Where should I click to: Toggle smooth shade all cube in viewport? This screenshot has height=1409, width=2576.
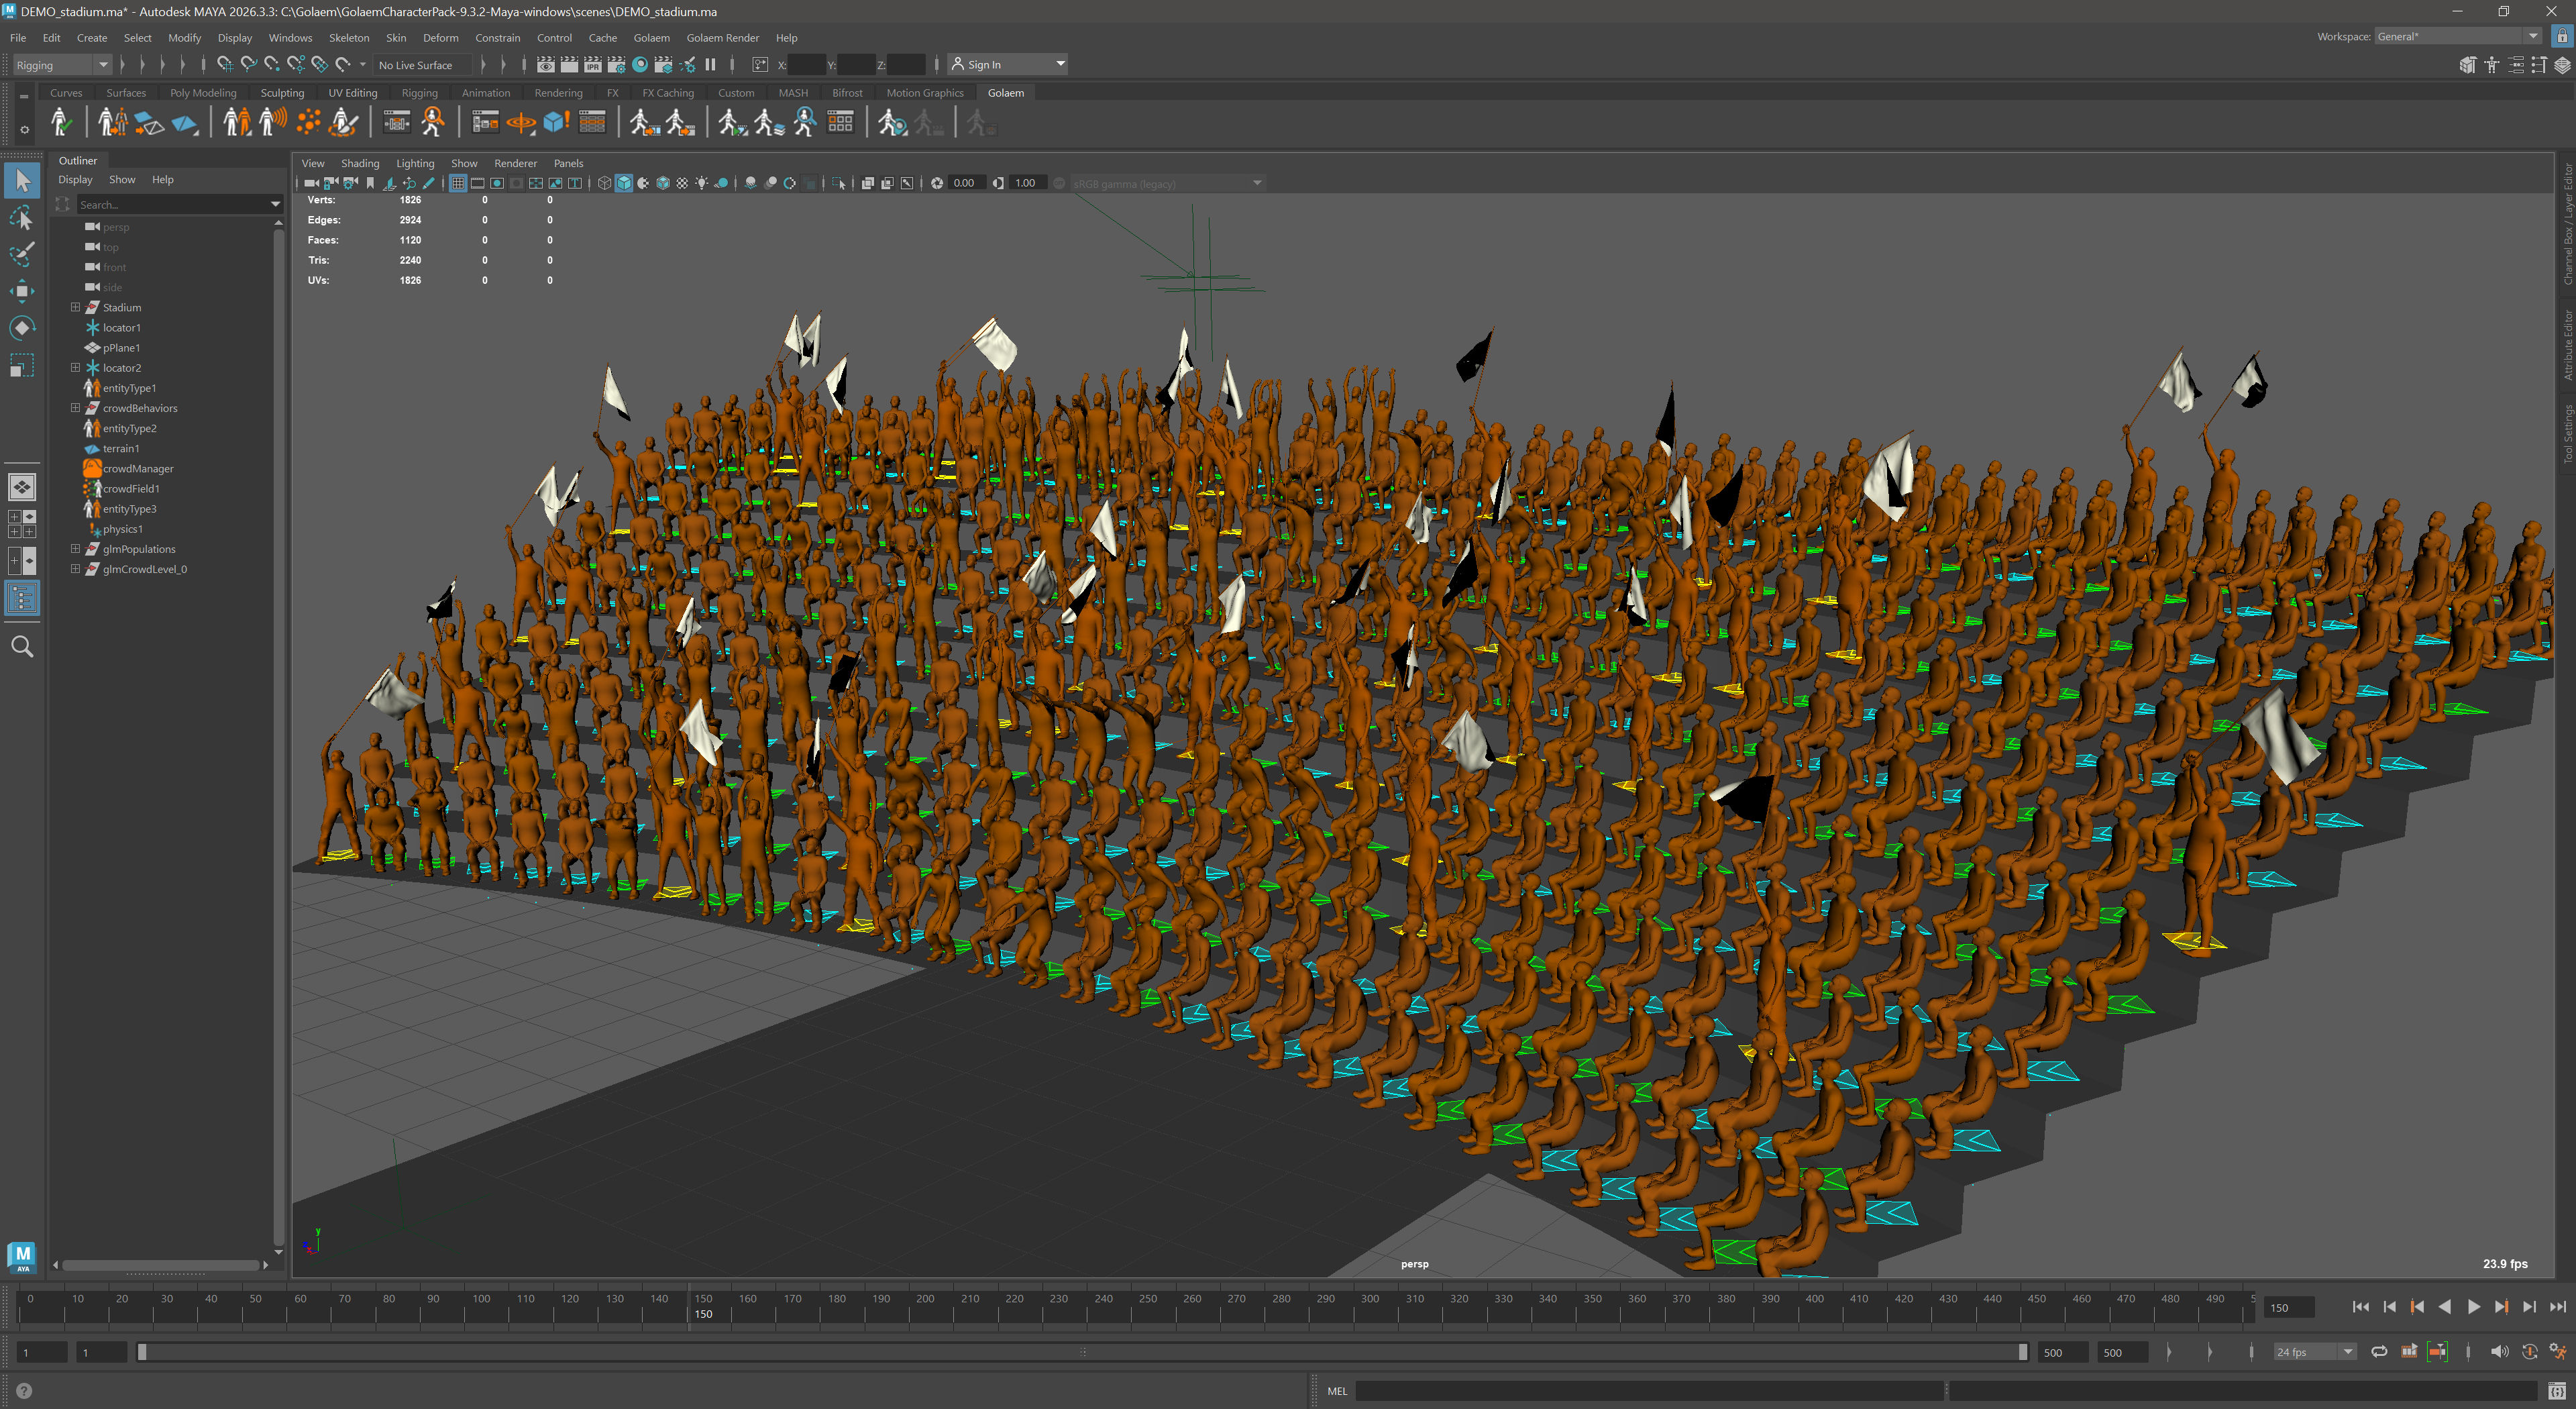(624, 183)
